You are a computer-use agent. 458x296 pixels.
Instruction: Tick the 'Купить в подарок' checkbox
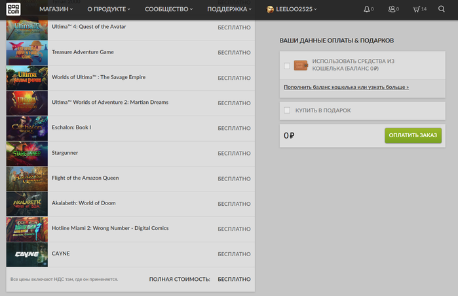(287, 110)
